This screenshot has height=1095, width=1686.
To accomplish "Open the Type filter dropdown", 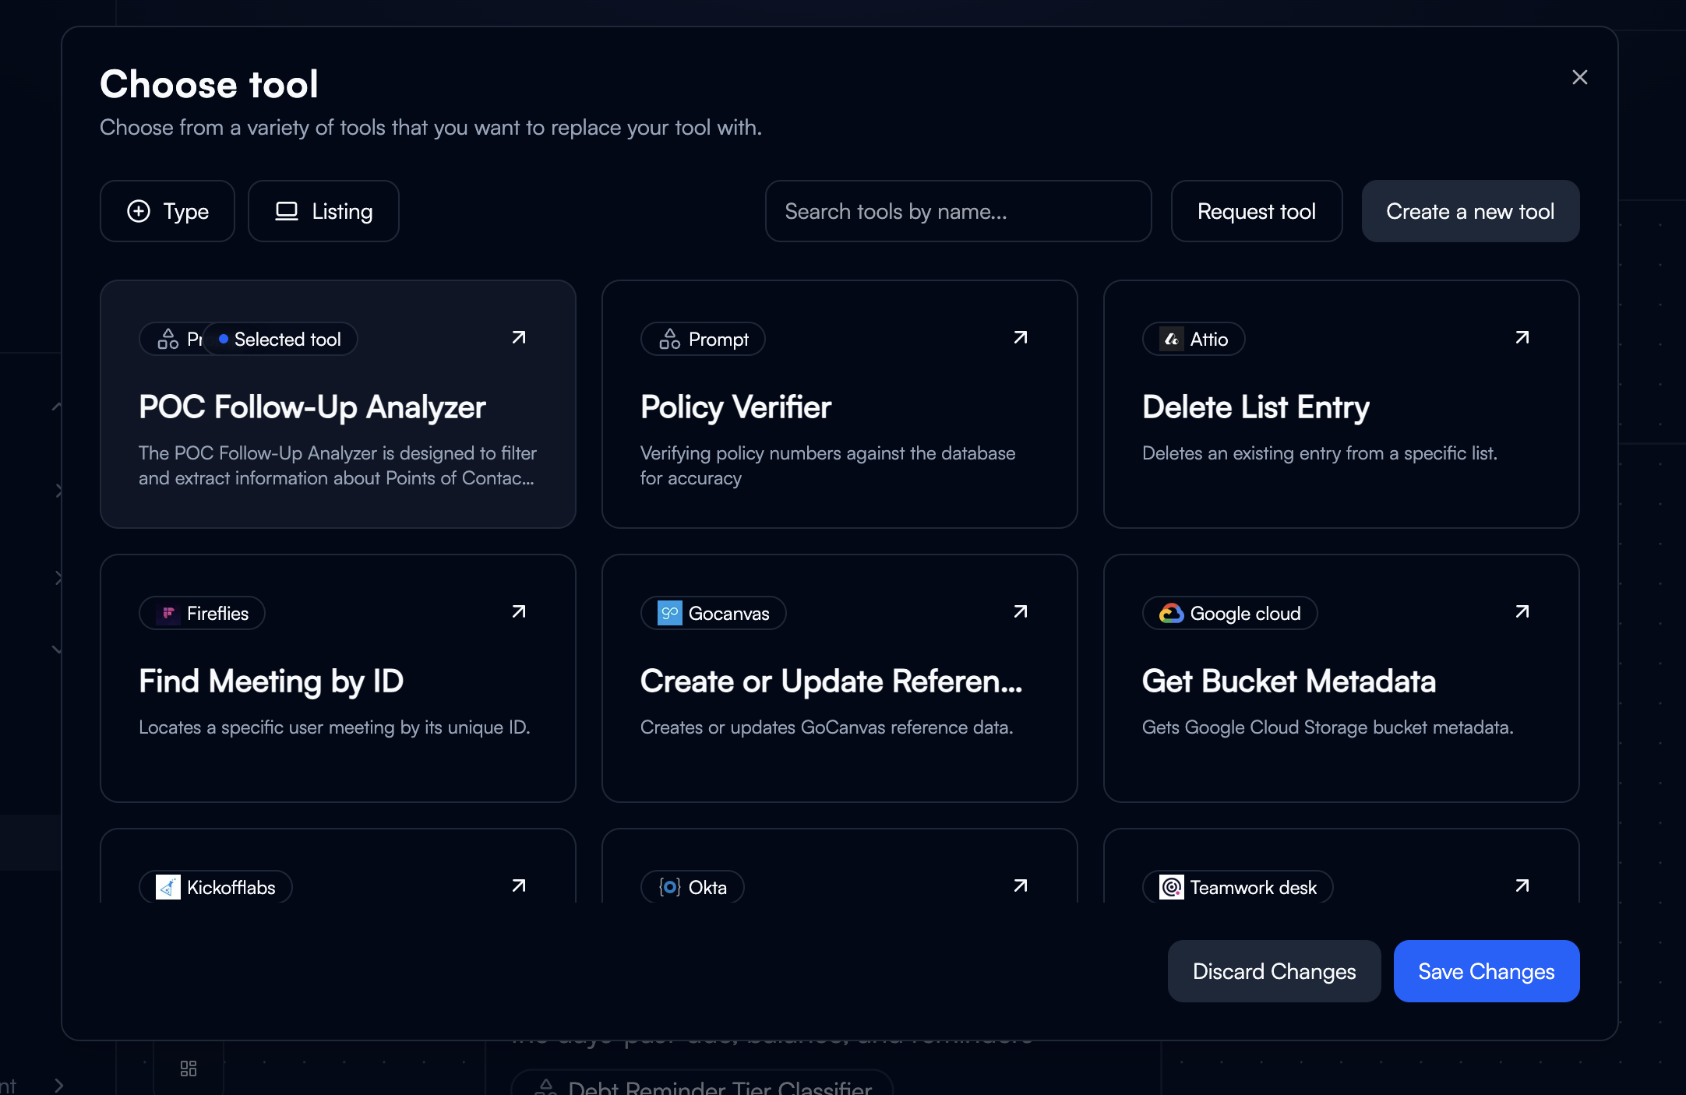I will point(168,211).
